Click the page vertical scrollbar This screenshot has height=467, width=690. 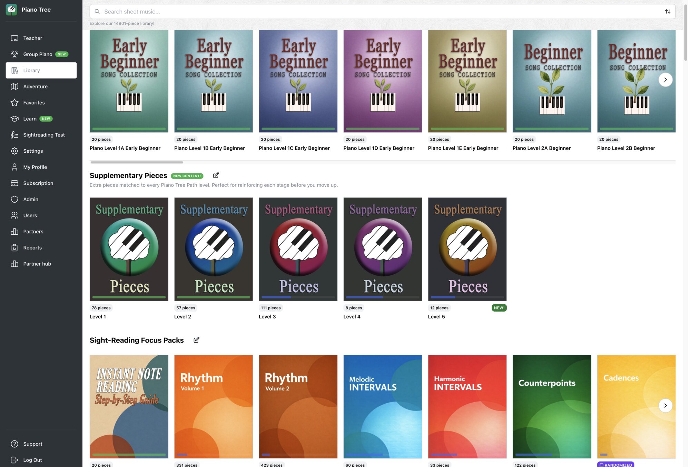tap(686, 33)
